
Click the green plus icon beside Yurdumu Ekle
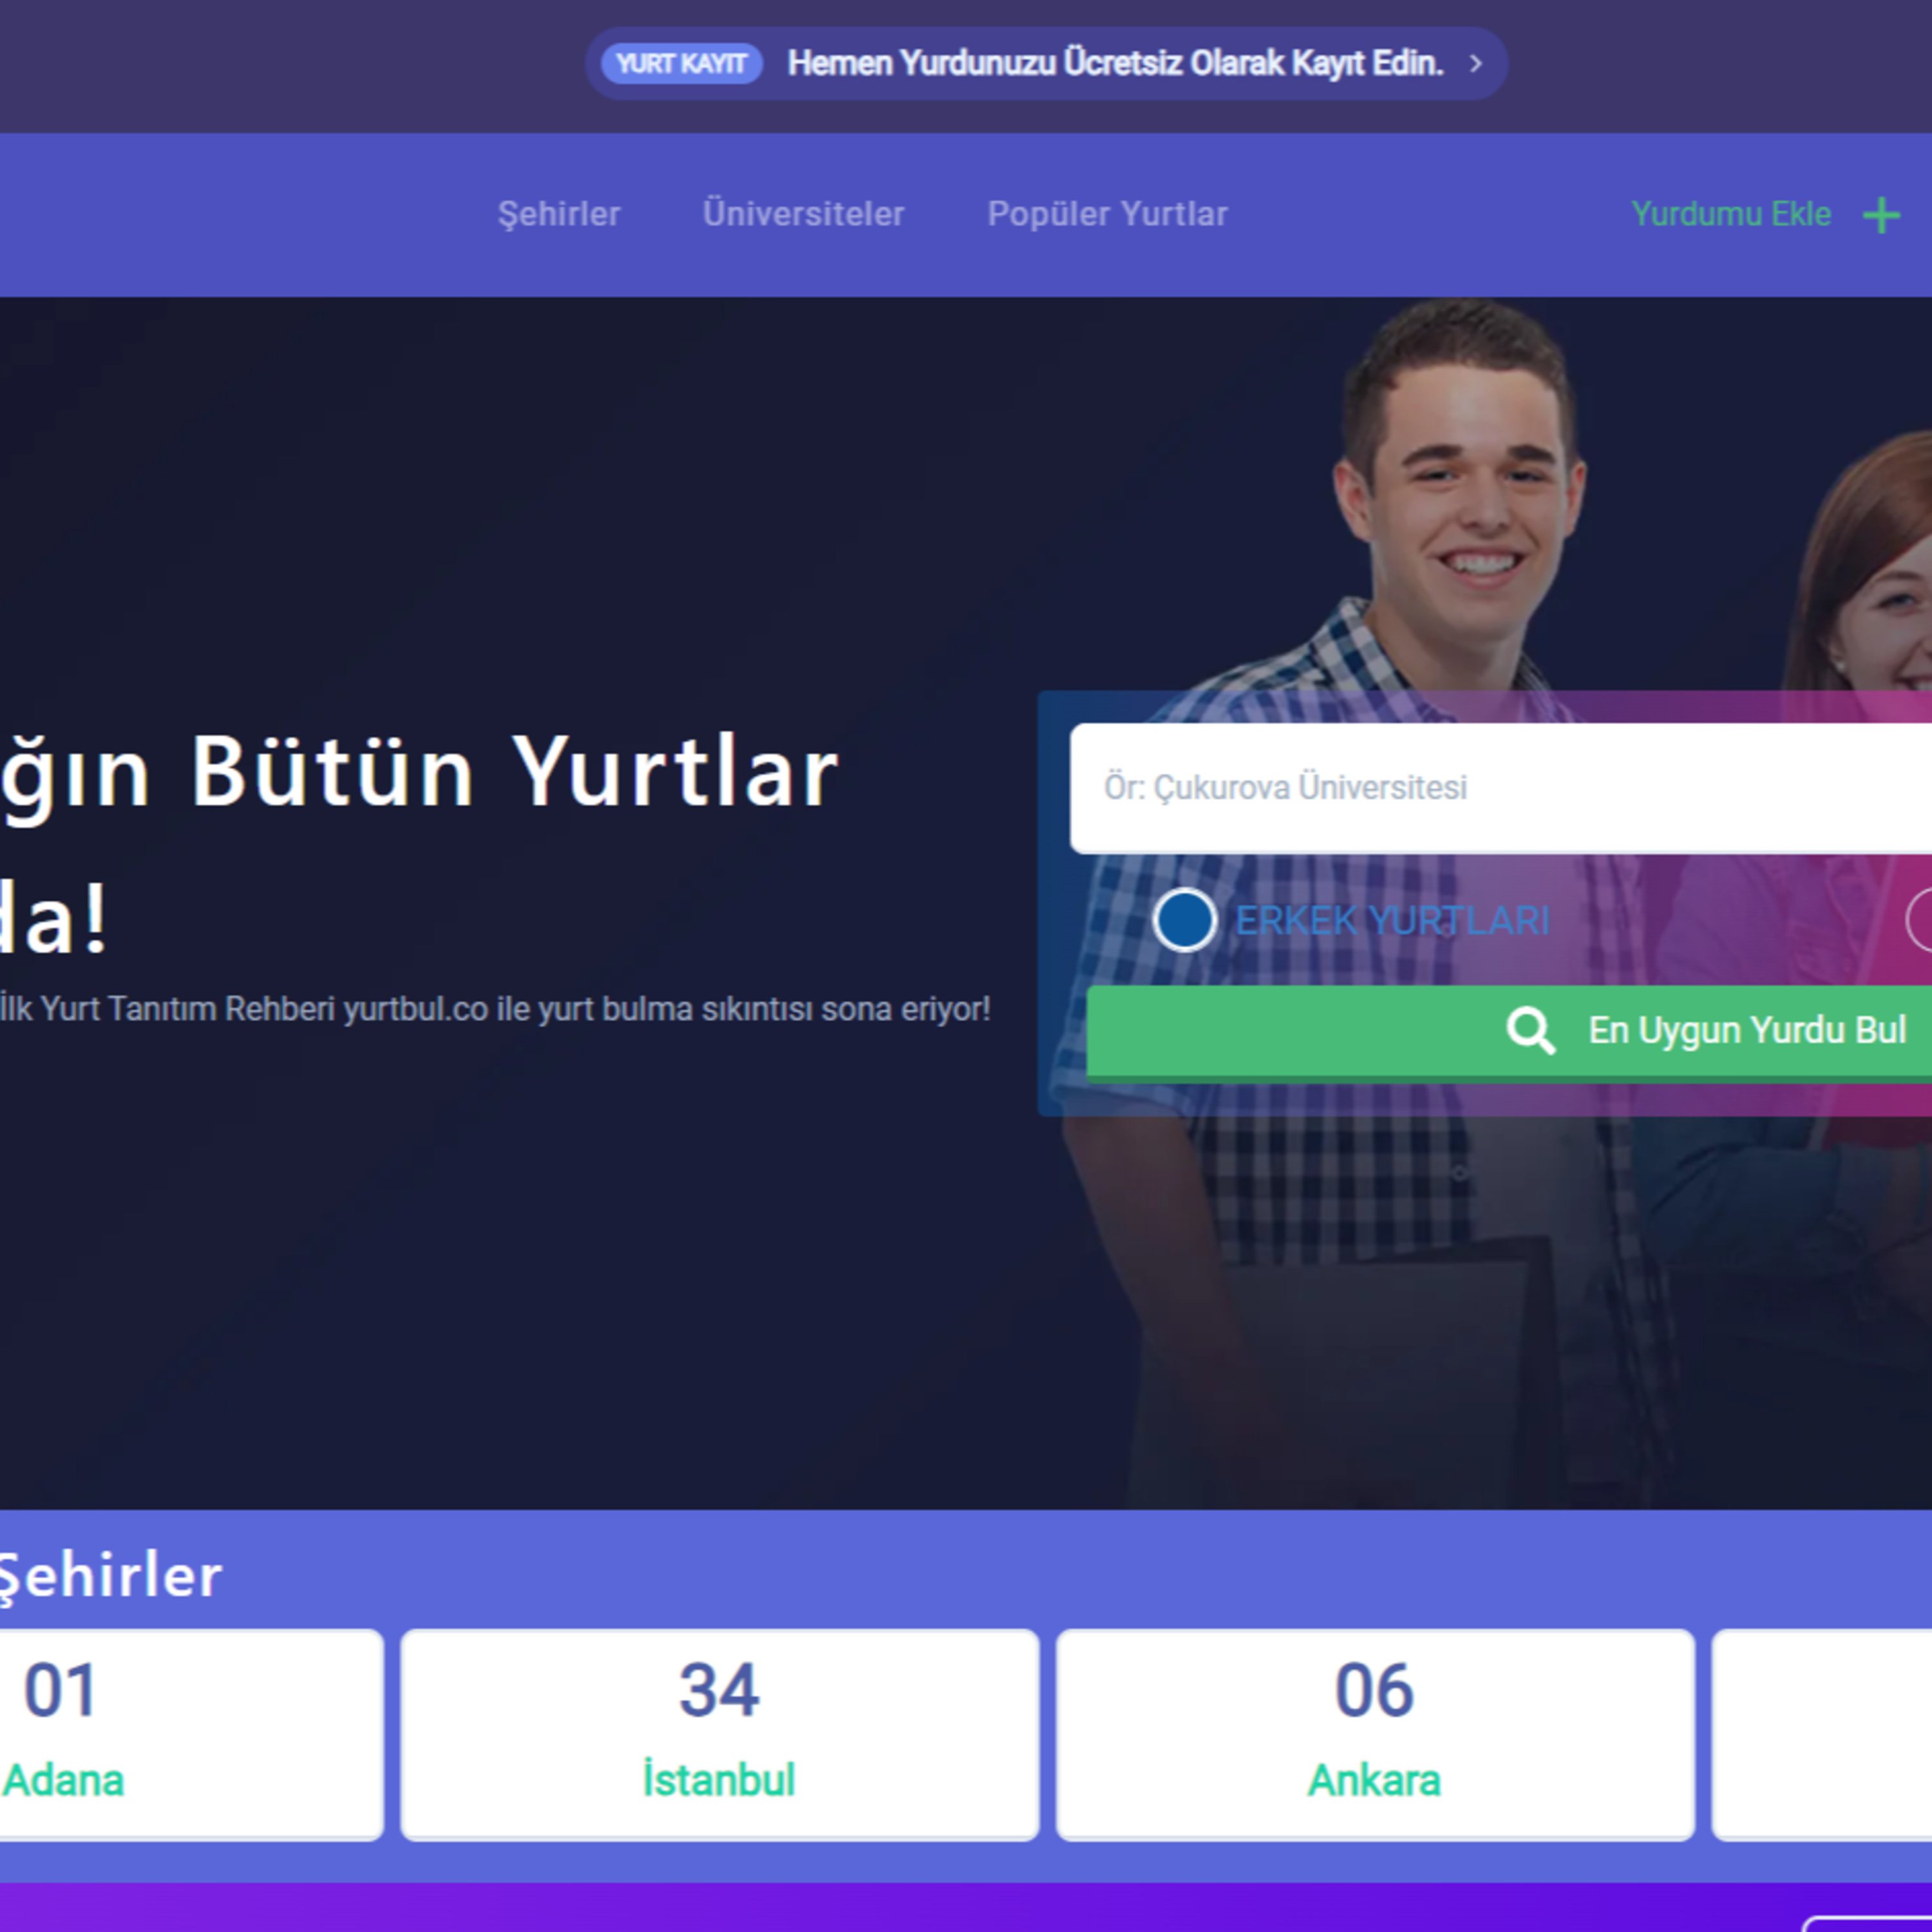coord(1881,215)
